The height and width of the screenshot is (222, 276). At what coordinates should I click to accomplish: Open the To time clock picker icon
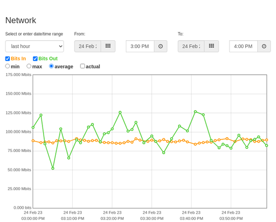pyautogui.click(x=264, y=46)
